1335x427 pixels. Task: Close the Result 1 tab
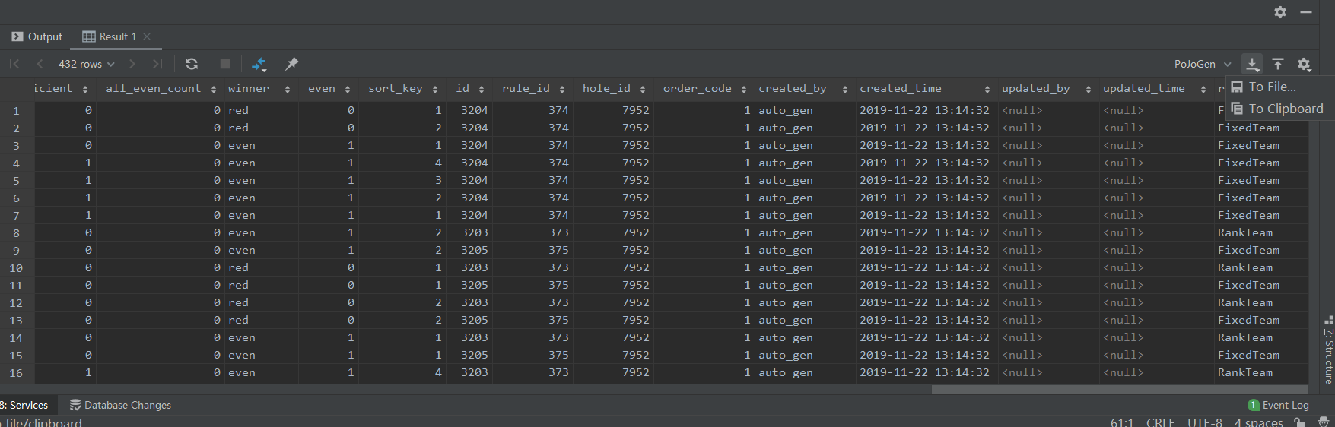point(147,36)
